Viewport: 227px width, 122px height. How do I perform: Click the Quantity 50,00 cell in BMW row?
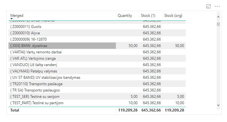(x=133, y=46)
